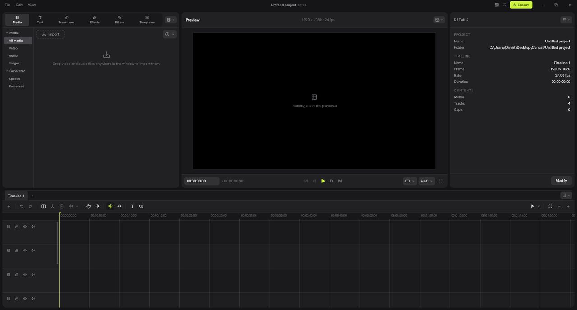The image size is (577, 310).
Task: Click the add track plus icon in timeline toolbar
Action: [x=9, y=206]
